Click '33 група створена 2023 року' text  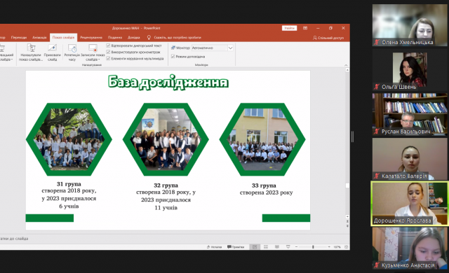click(x=266, y=189)
